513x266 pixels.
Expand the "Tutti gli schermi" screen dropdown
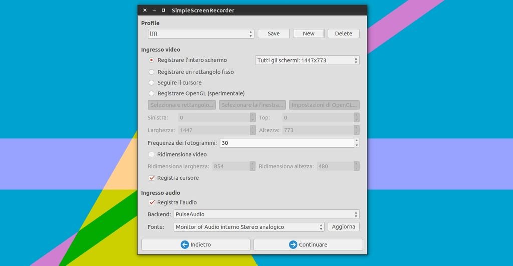pyautogui.click(x=307, y=60)
